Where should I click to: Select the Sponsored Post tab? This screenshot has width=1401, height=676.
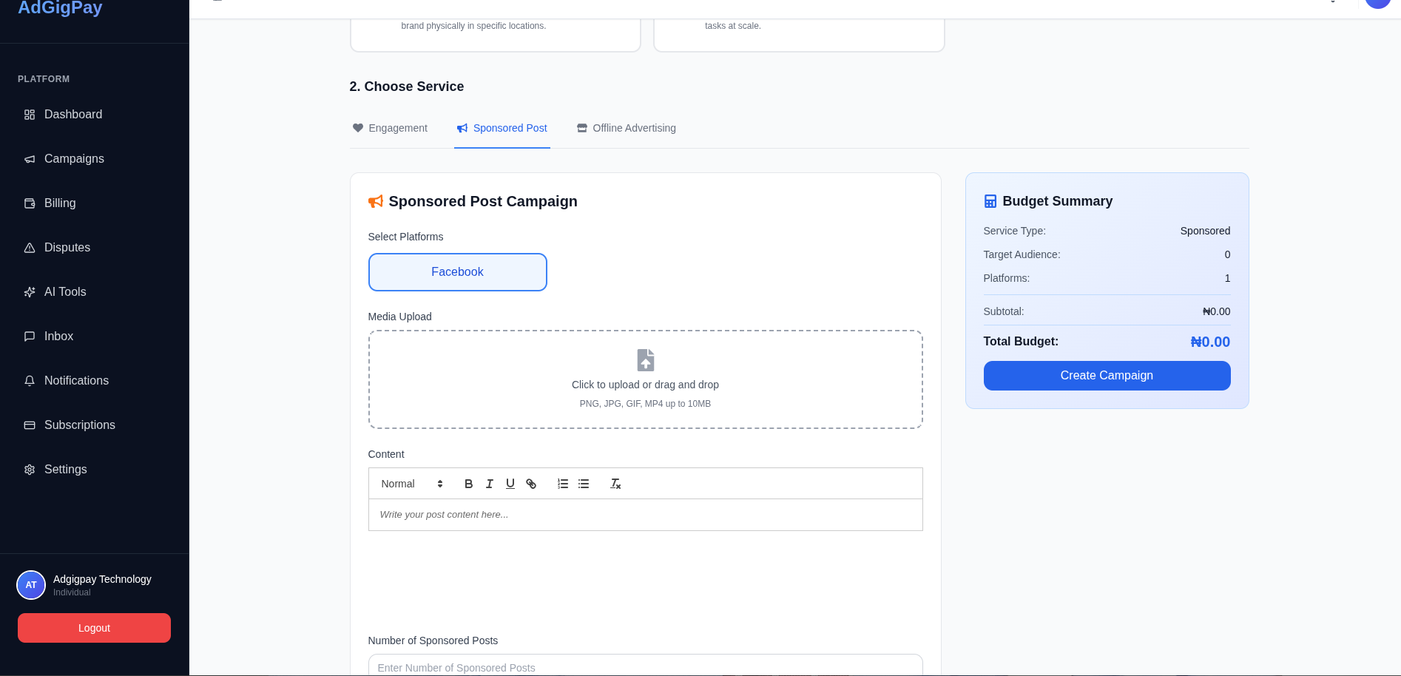[502, 128]
